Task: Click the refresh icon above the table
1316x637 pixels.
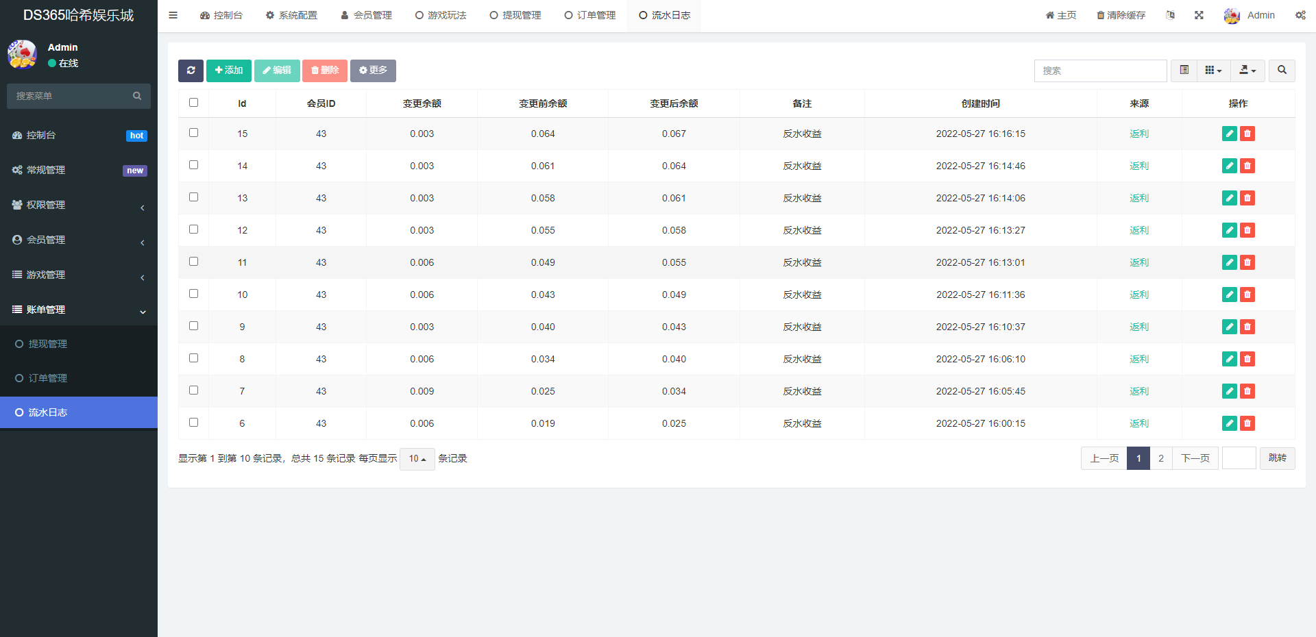Action: (191, 71)
